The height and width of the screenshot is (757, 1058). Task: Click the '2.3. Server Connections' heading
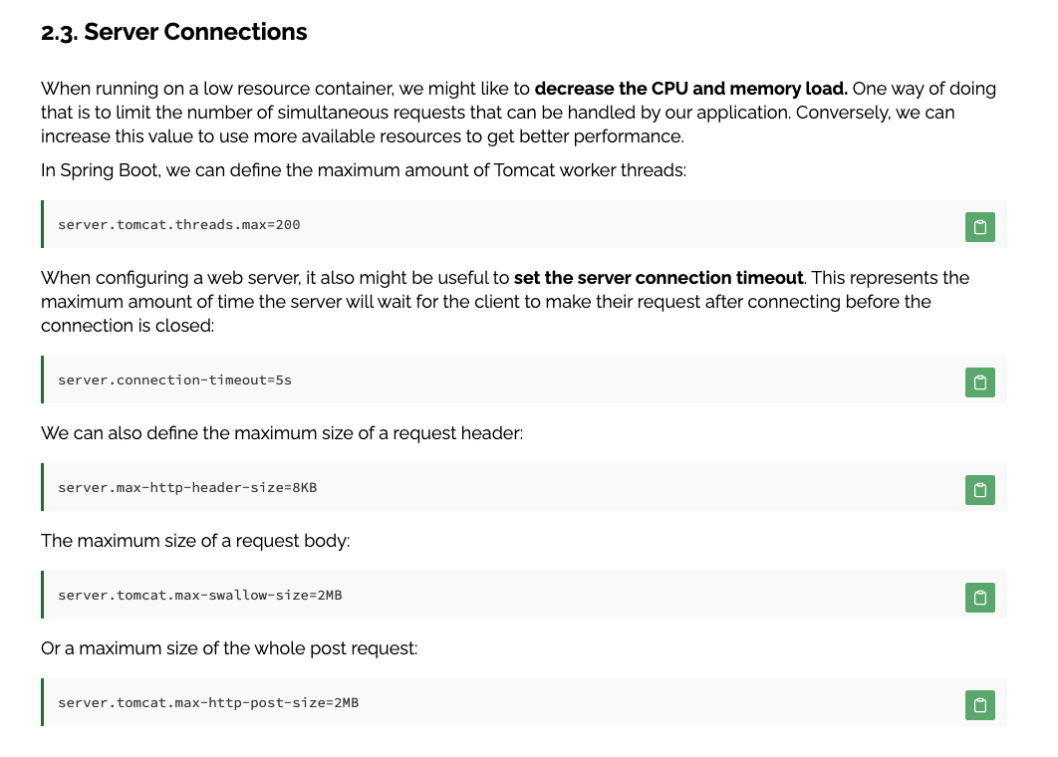174,32
